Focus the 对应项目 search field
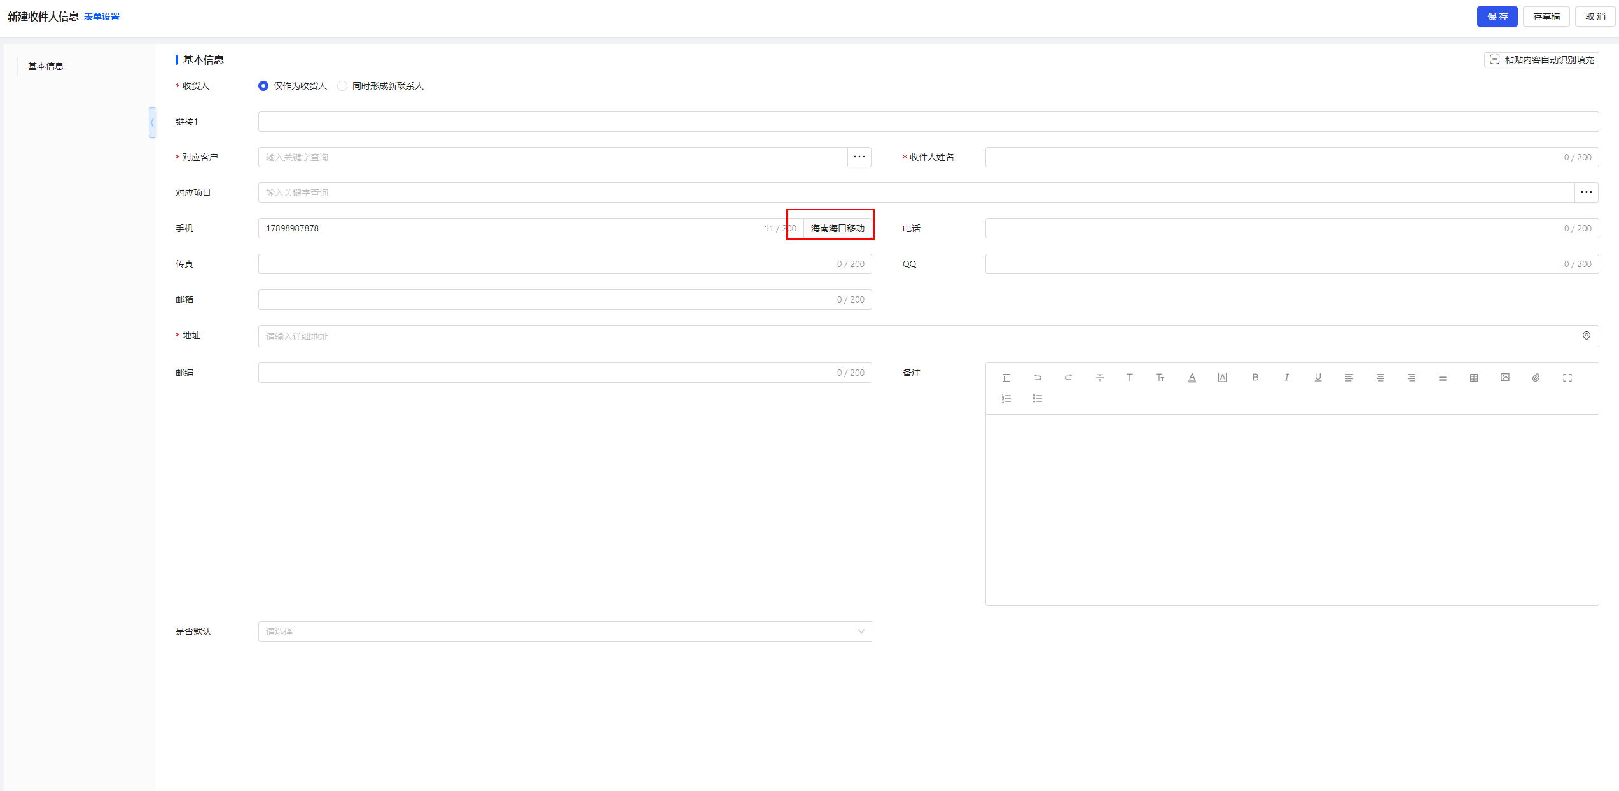 pyautogui.click(x=916, y=193)
